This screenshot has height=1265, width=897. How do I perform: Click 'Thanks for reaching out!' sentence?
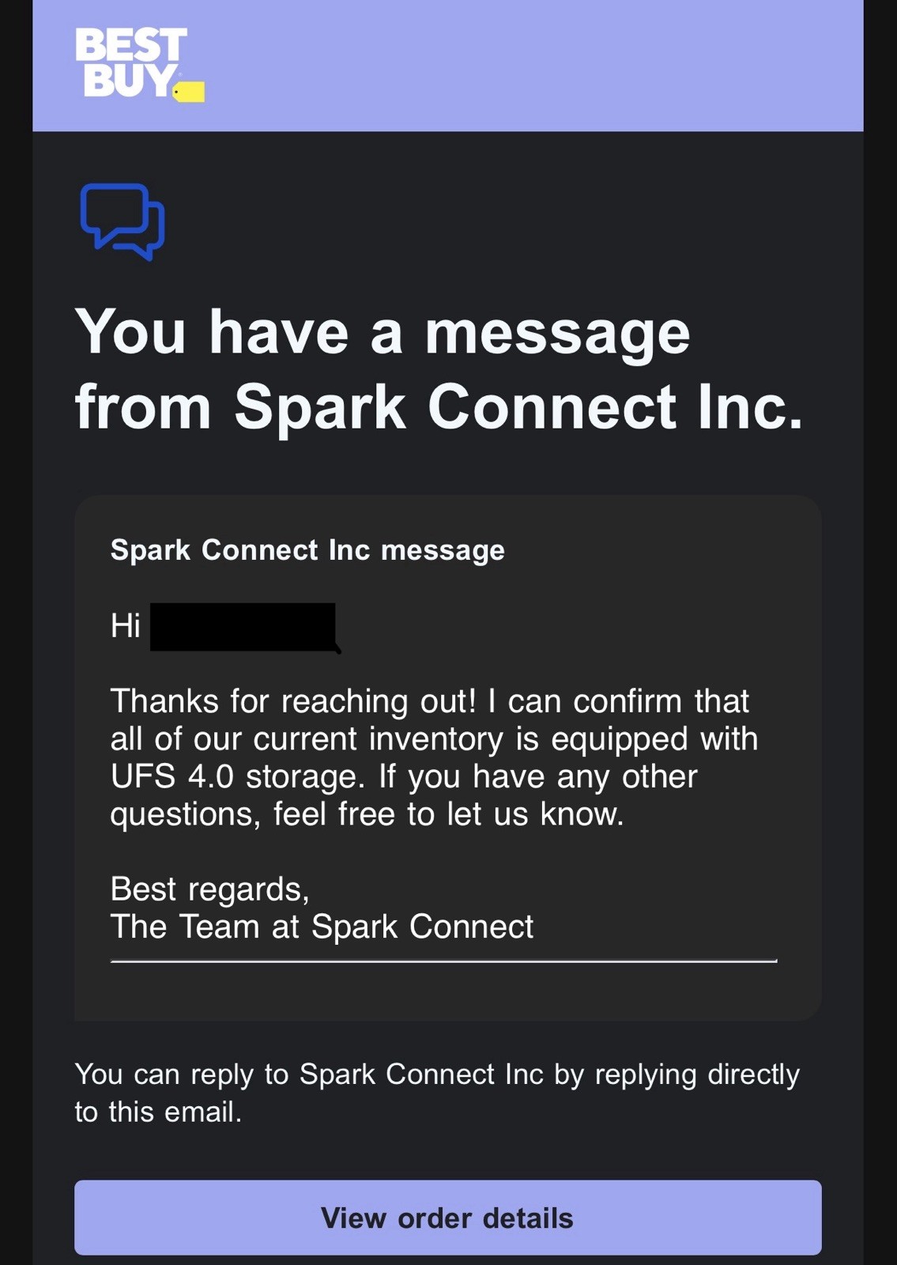tap(293, 701)
